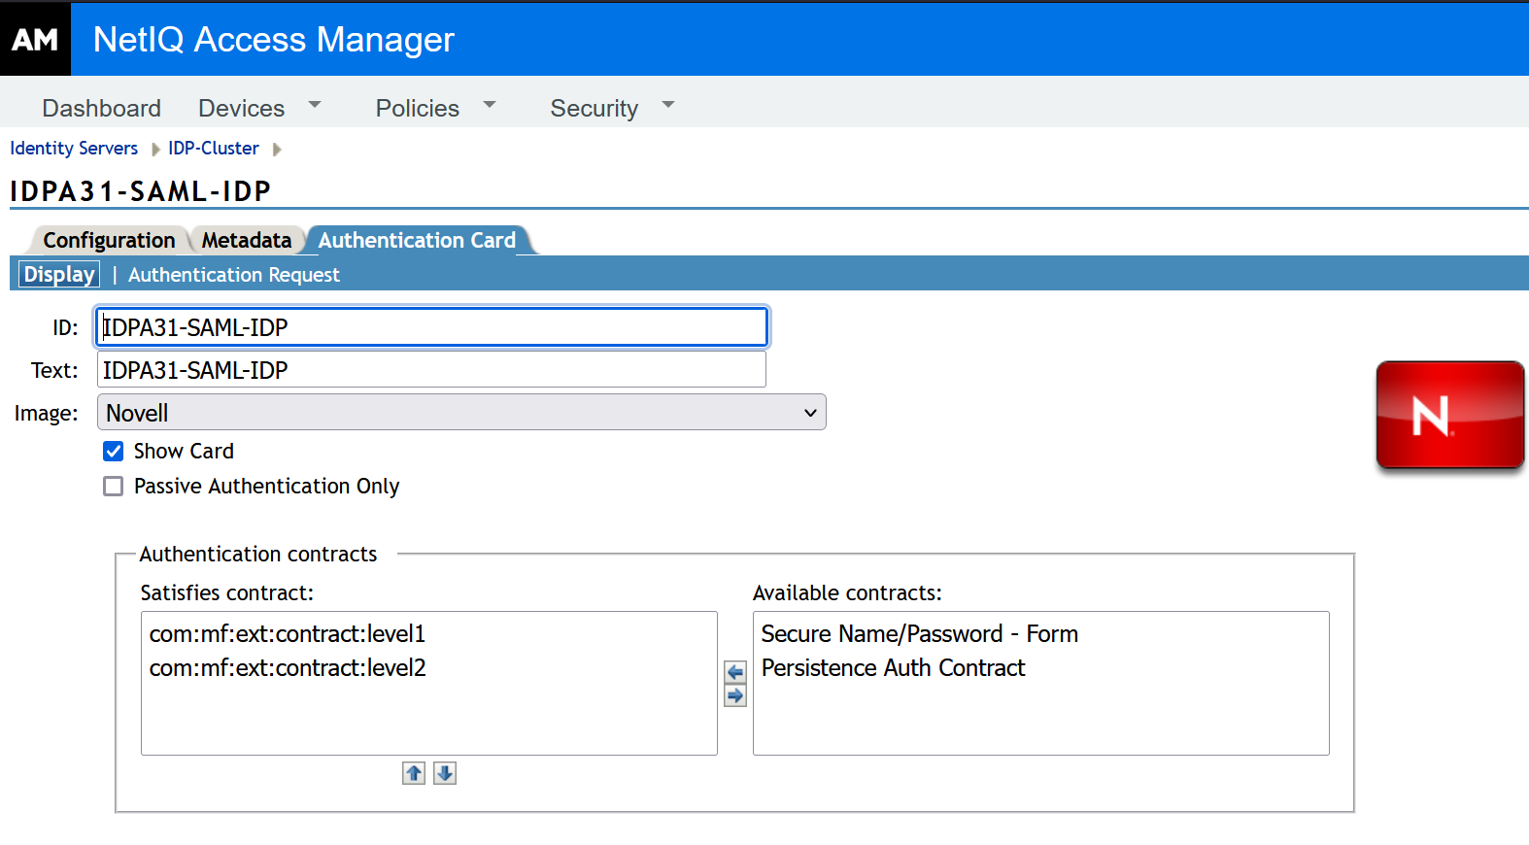Enable Passive Authentication Only checkbox
This screenshot has height=845, width=1529.
[114, 486]
